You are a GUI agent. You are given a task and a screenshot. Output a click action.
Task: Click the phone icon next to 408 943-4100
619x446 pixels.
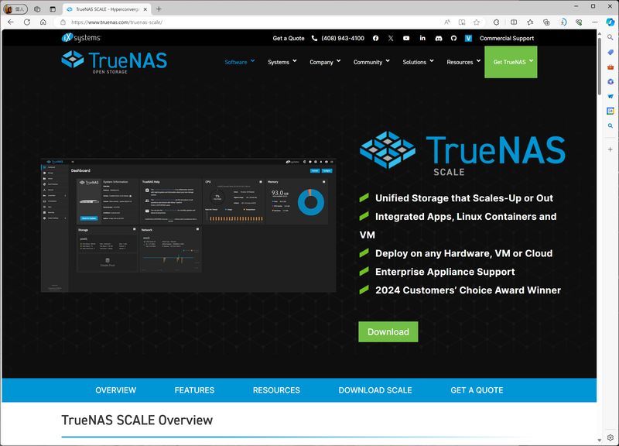[313, 38]
